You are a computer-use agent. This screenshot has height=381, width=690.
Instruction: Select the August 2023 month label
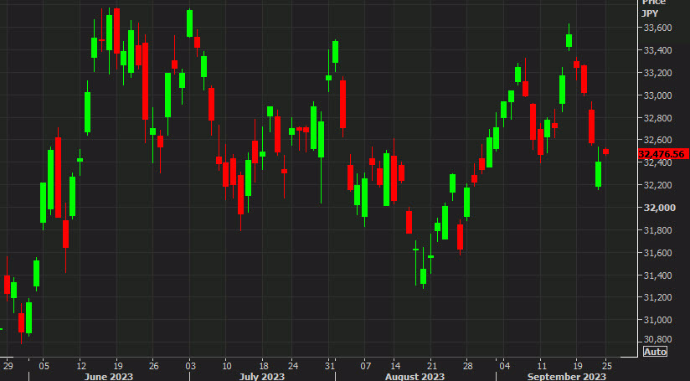point(415,378)
